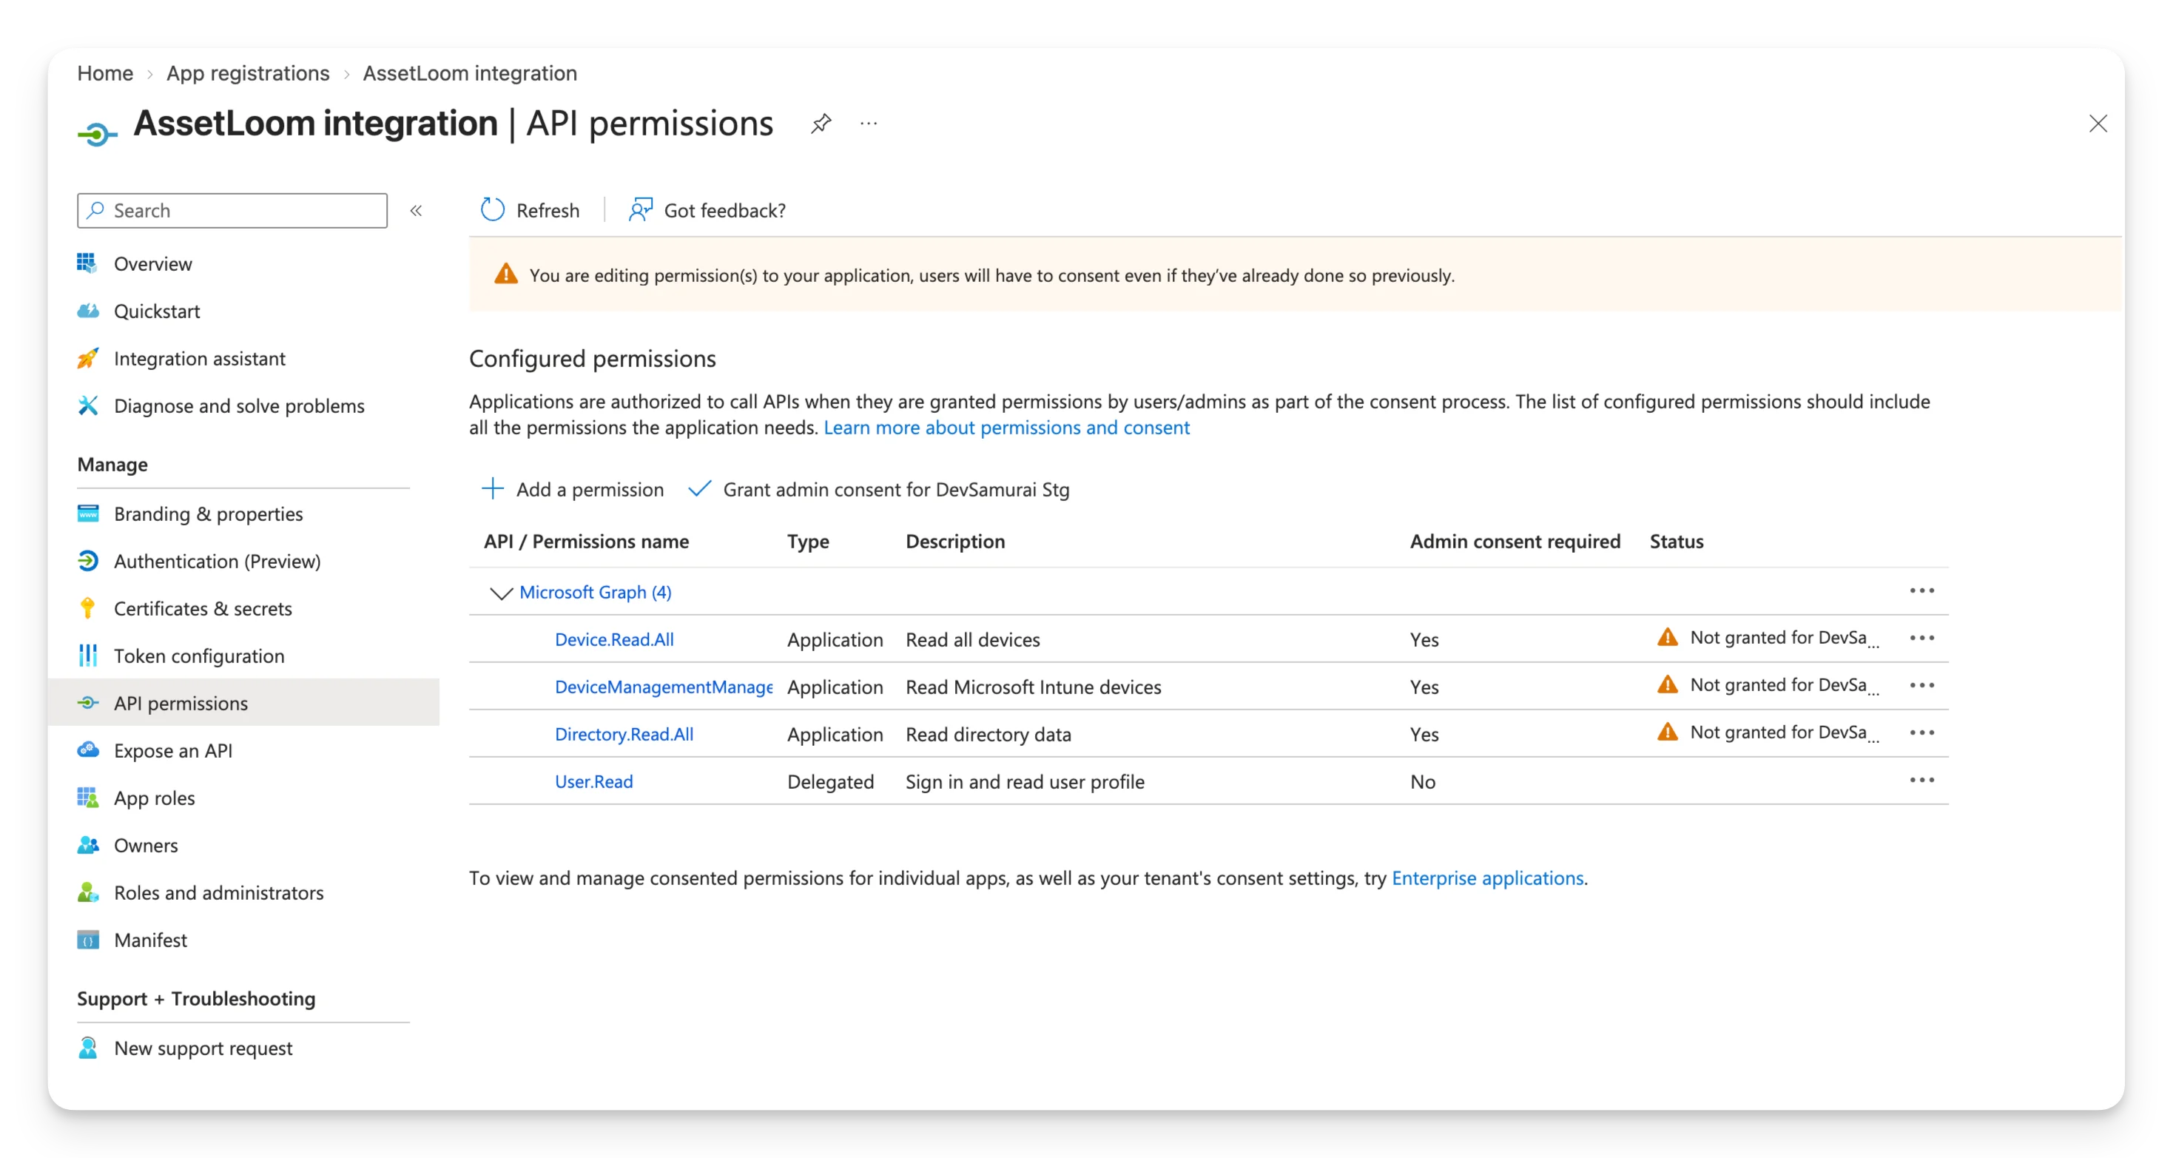Click the Branding & properties icon
The image size is (2173, 1158).
(x=88, y=514)
